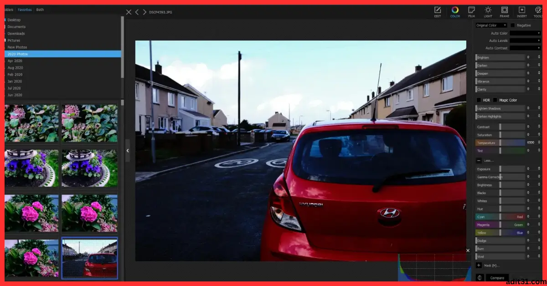This screenshot has height=286, width=547.
Task: Open the Auto Levels dropdown
Action: (x=525, y=41)
